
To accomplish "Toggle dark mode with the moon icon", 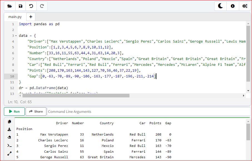I will [x=220, y=6].
